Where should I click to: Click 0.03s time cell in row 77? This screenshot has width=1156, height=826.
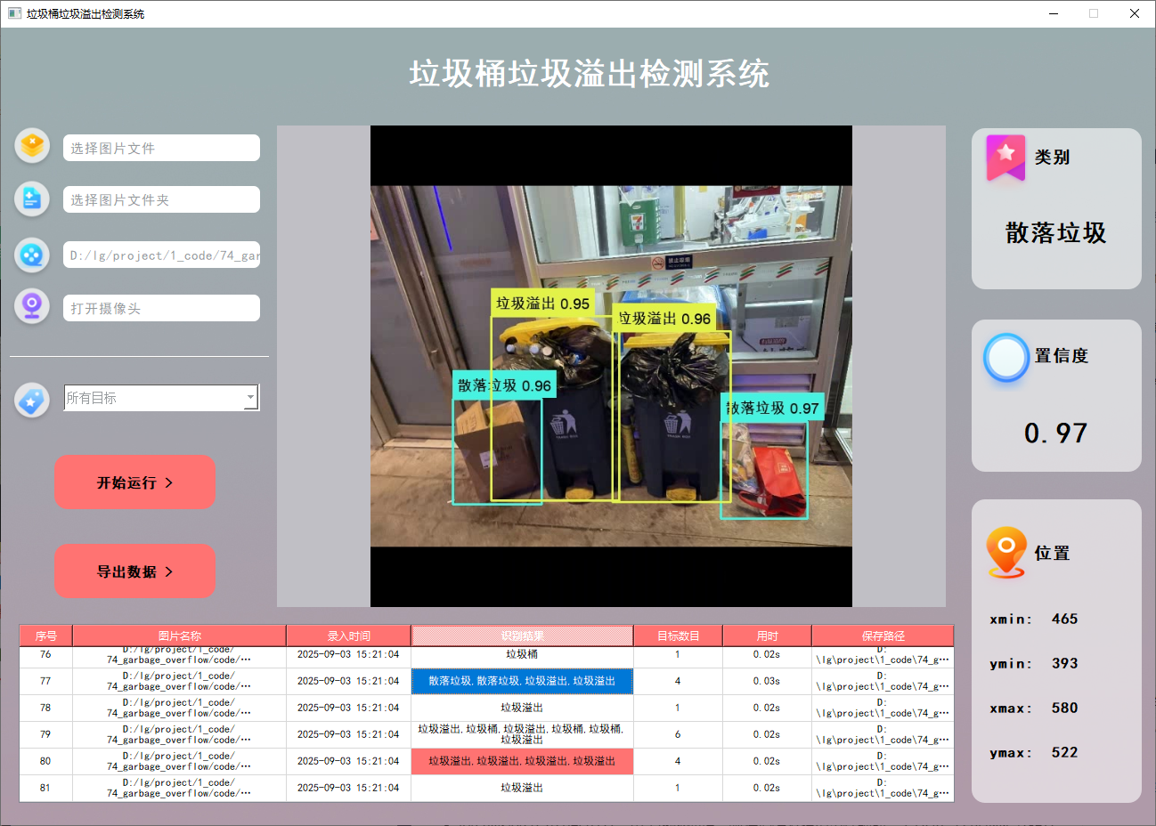tap(767, 681)
